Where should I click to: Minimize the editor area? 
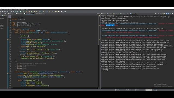[97, 14]
